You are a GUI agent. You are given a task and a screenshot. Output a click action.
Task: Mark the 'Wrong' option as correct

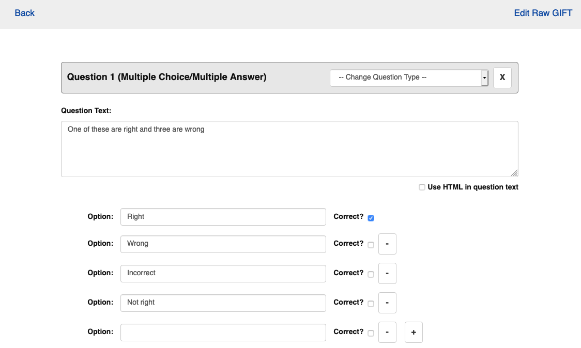(x=371, y=245)
